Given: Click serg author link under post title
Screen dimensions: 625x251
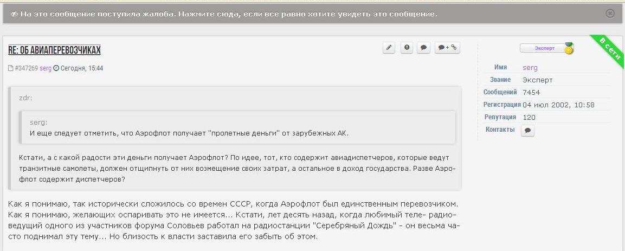Looking at the screenshot, I should pos(45,68).
